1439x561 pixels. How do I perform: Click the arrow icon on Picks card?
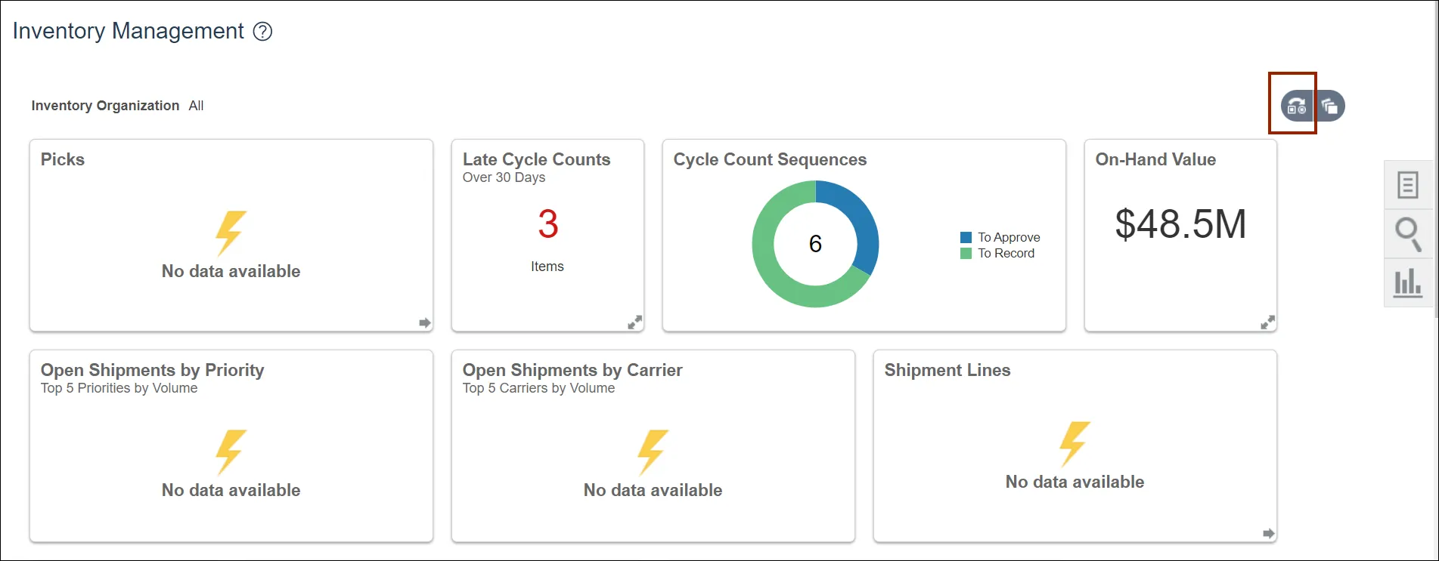pyautogui.click(x=425, y=322)
